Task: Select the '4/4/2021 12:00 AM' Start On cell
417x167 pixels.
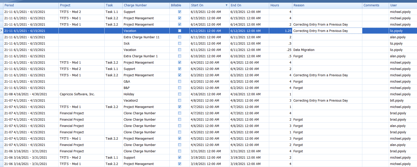Action: (x=210, y=145)
